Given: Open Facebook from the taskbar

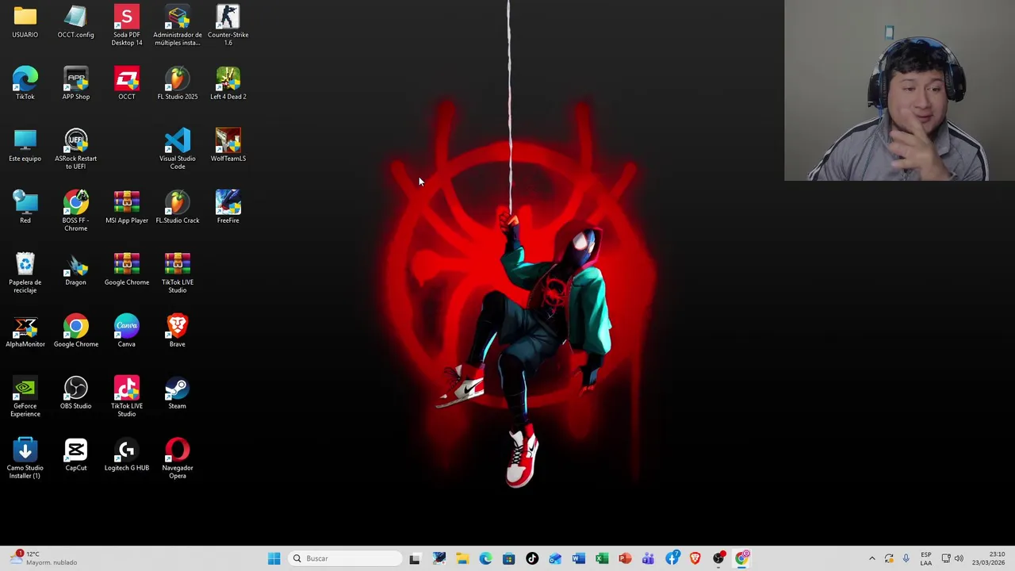Looking at the screenshot, I should [672, 558].
